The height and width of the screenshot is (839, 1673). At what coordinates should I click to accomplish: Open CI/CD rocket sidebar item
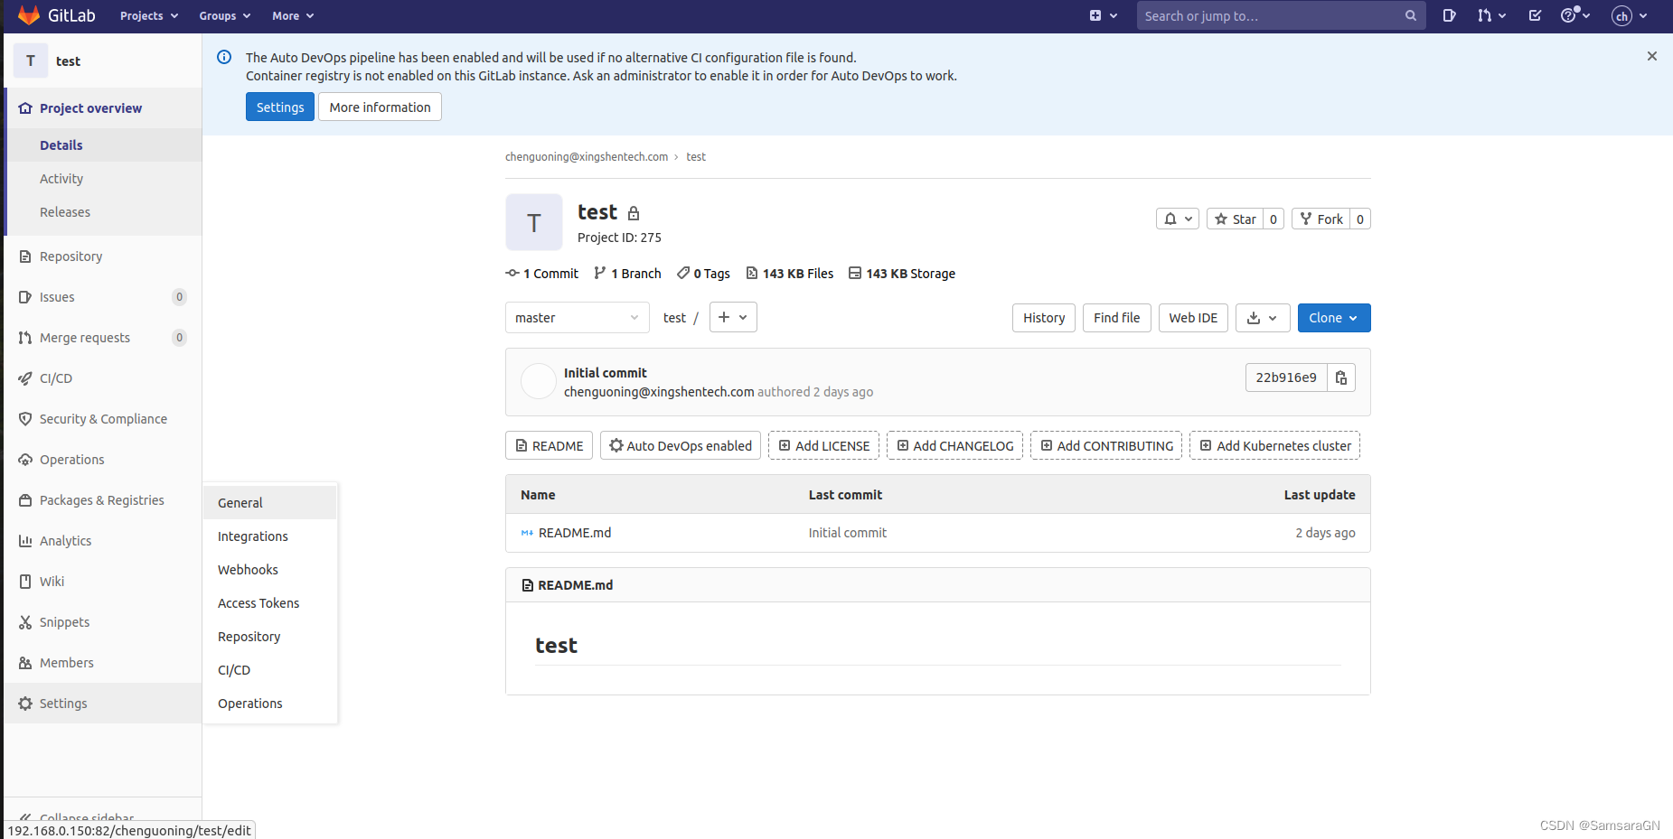click(x=102, y=378)
